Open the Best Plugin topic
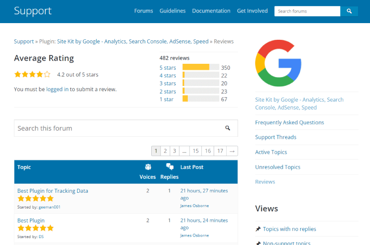The image size is (370, 245). pyautogui.click(x=31, y=220)
